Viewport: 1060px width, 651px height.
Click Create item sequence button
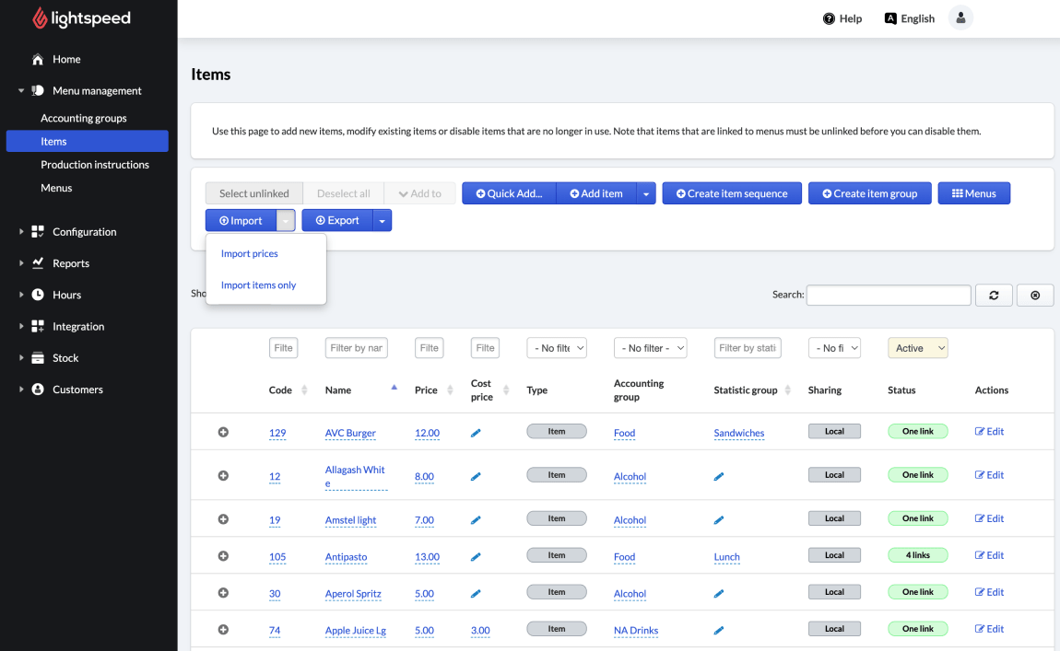click(732, 193)
